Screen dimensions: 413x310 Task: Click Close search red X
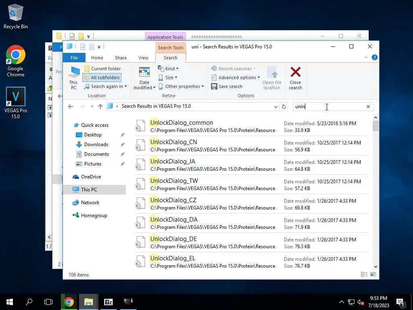[295, 78]
